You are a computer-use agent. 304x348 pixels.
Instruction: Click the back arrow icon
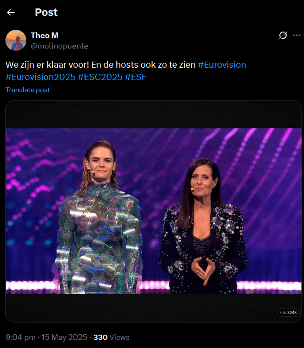[11, 12]
